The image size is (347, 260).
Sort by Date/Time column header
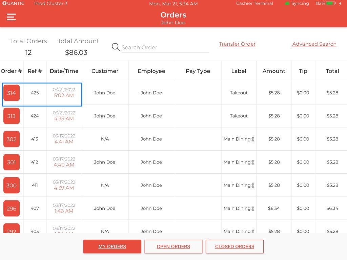[x=64, y=71]
